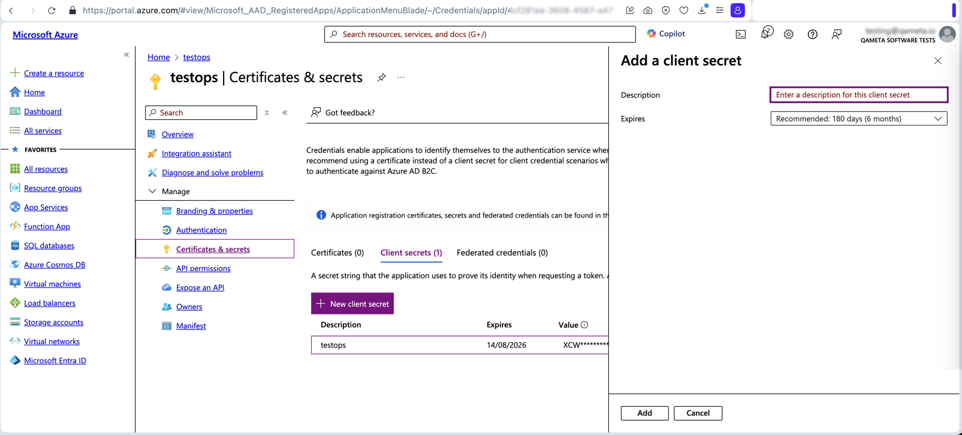Click the Value column info icon
962x435 pixels.
tap(584, 325)
